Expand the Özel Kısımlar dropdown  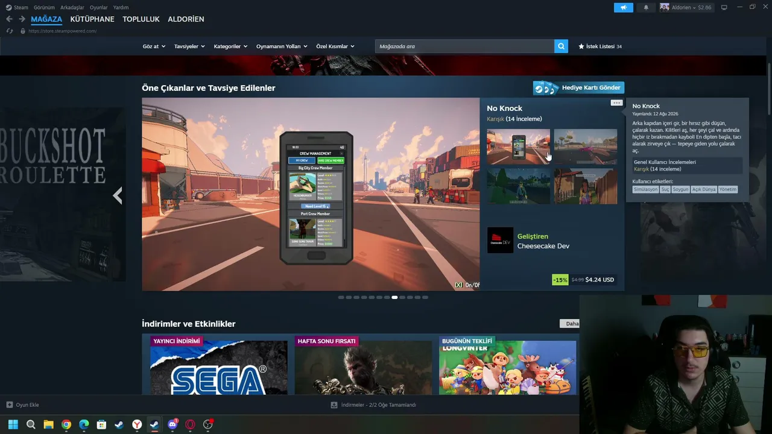[335, 46]
